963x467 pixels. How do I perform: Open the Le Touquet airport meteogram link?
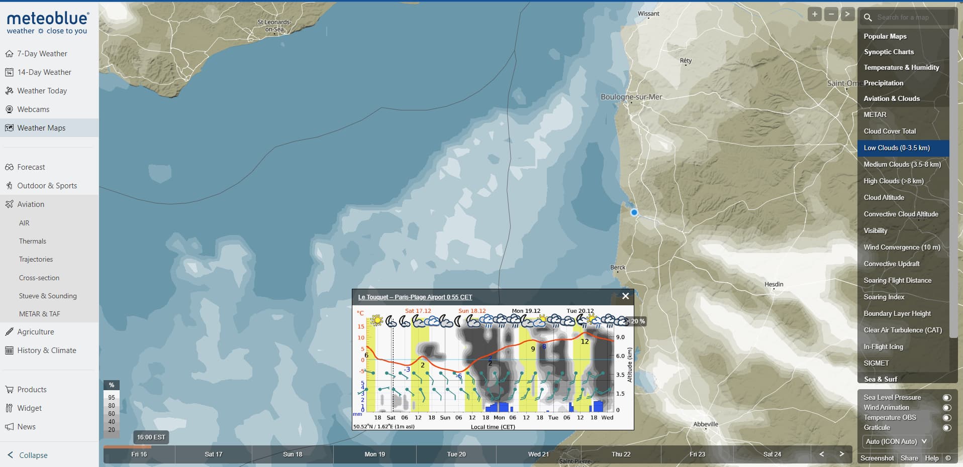tap(415, 297)
